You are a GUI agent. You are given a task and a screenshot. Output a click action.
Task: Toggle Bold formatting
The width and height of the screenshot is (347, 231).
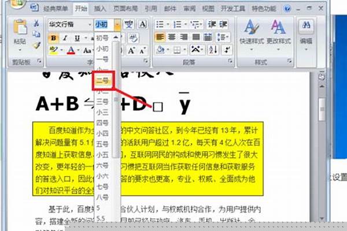click(53, 38)
